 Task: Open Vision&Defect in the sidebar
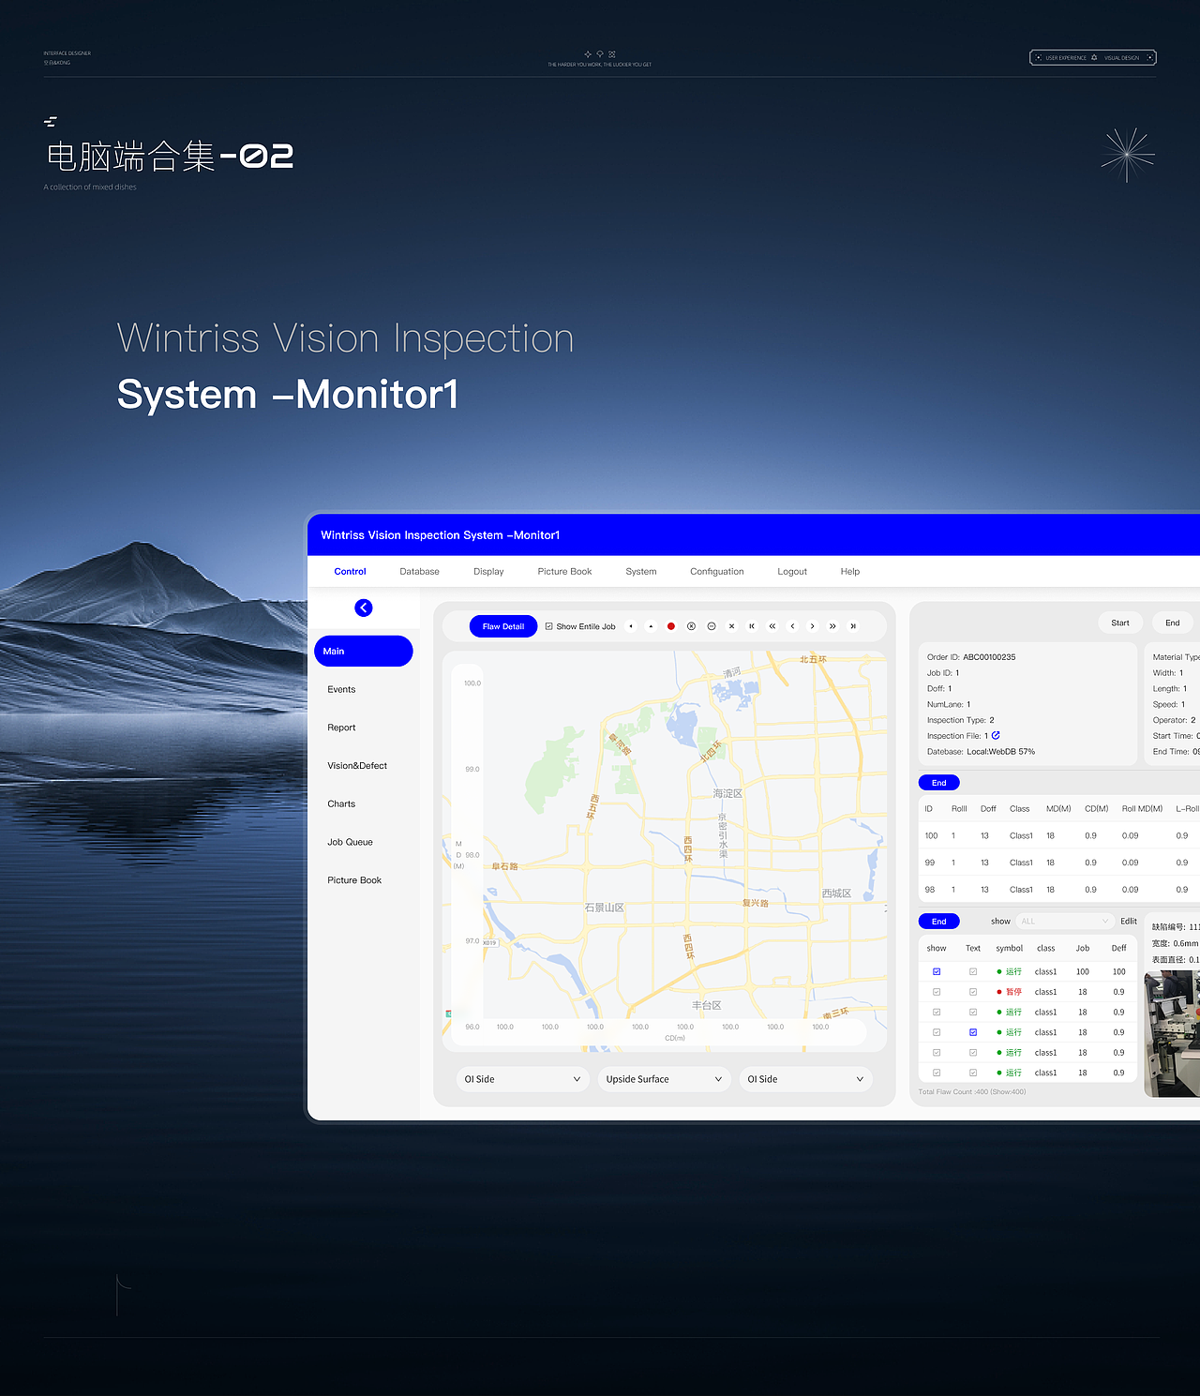357,766
